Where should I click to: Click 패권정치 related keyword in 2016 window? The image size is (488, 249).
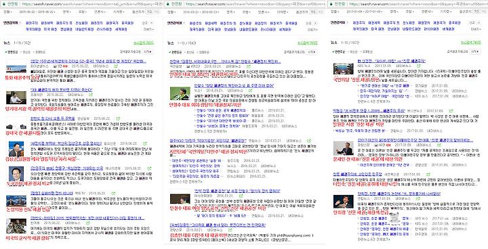tap(261, 23)
